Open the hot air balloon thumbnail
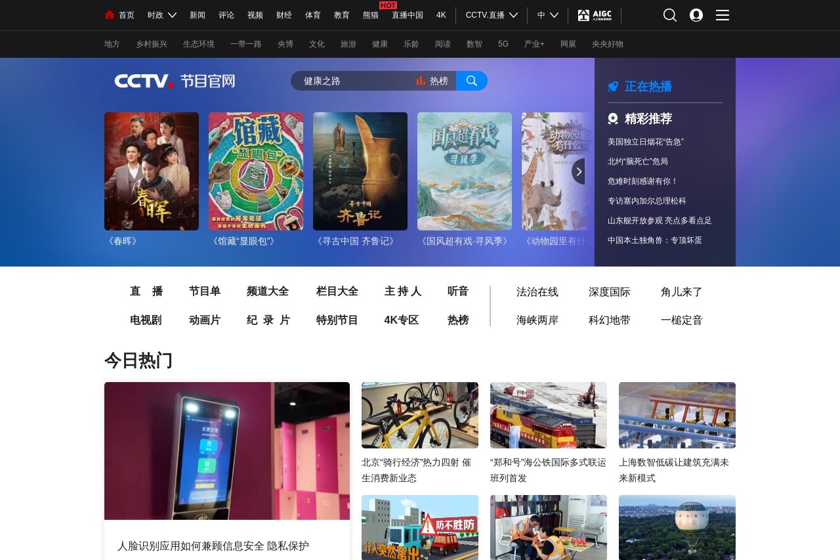The width and height of the screenshot is (840, 560). (677, 527)
